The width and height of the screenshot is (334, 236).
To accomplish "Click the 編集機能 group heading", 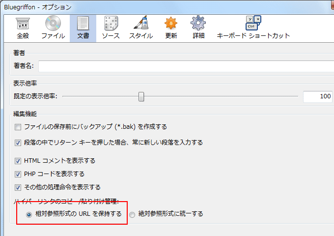I will 25,114.
